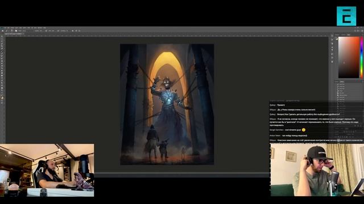
Task: Open the brush preset picker dropdown
Action: pyautogui.click(x=12, y=31)
